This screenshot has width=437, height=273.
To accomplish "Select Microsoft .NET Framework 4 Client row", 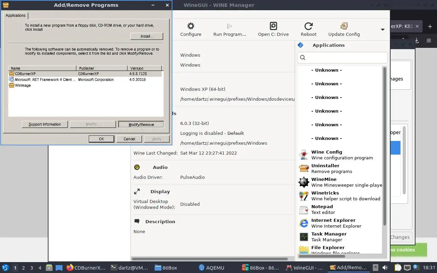I will [85, 80].
